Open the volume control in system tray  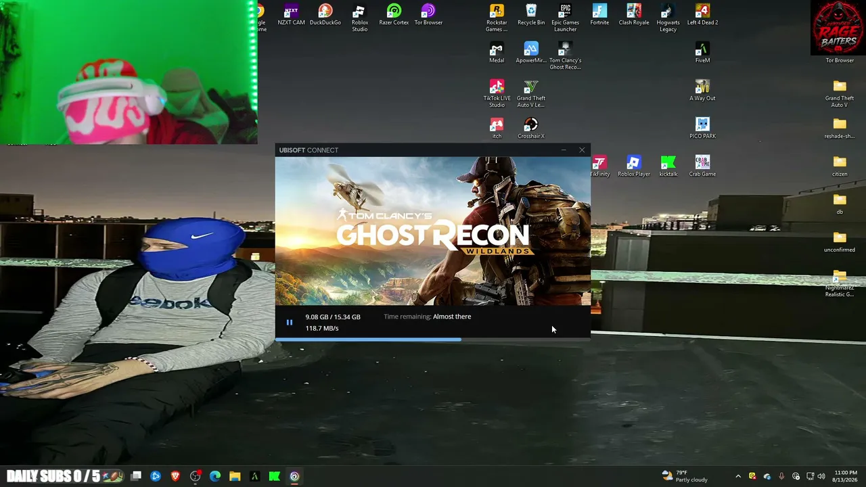[821, 476]
